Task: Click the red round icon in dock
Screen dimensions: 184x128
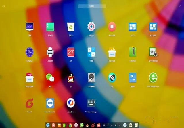Action: 53,125
